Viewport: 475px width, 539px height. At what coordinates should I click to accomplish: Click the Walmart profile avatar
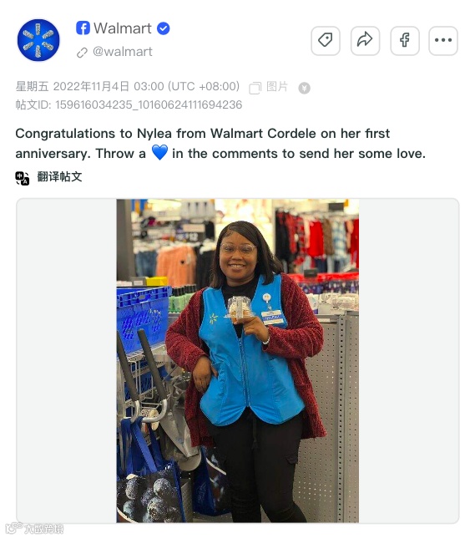[x=38, y=40]
